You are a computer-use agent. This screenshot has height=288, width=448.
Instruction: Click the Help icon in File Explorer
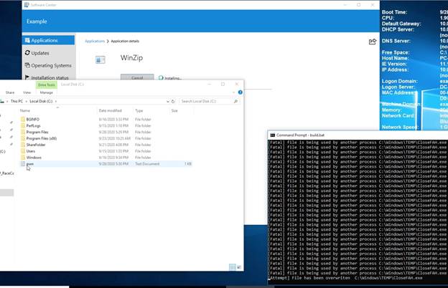pos(241,92)
